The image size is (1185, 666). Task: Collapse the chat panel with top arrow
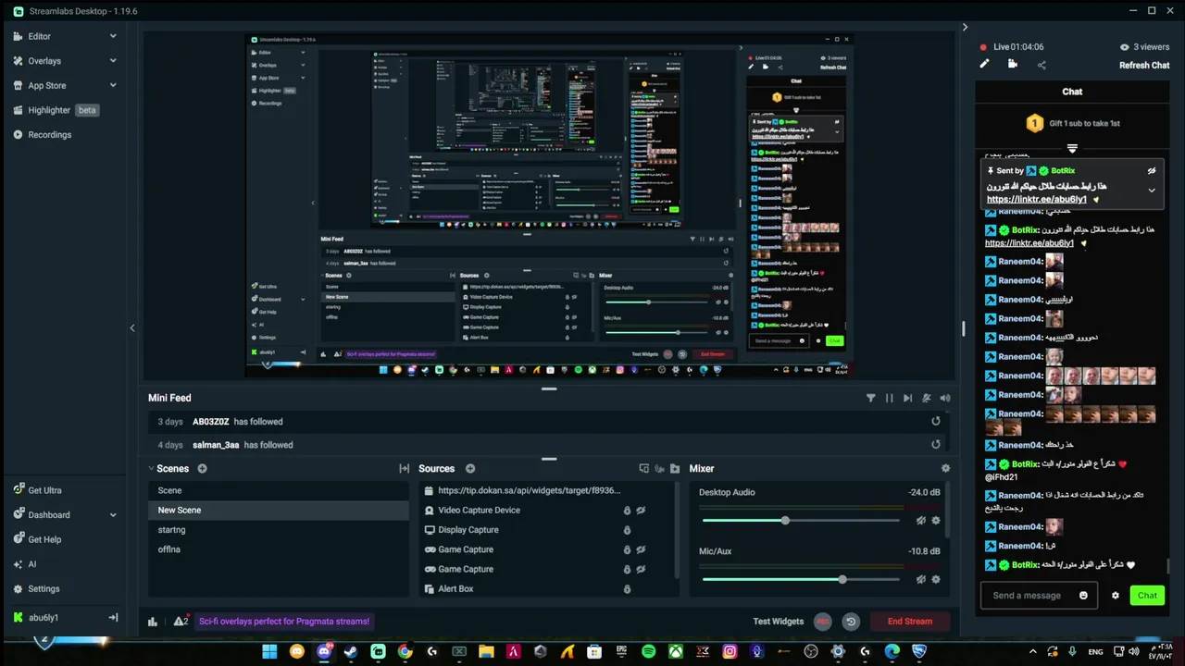tap(965, 27)
